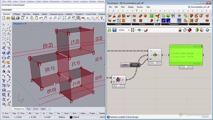Click the green Mesh Plane grid component
The width and height of the screenshot is (213, 120).
152,16
